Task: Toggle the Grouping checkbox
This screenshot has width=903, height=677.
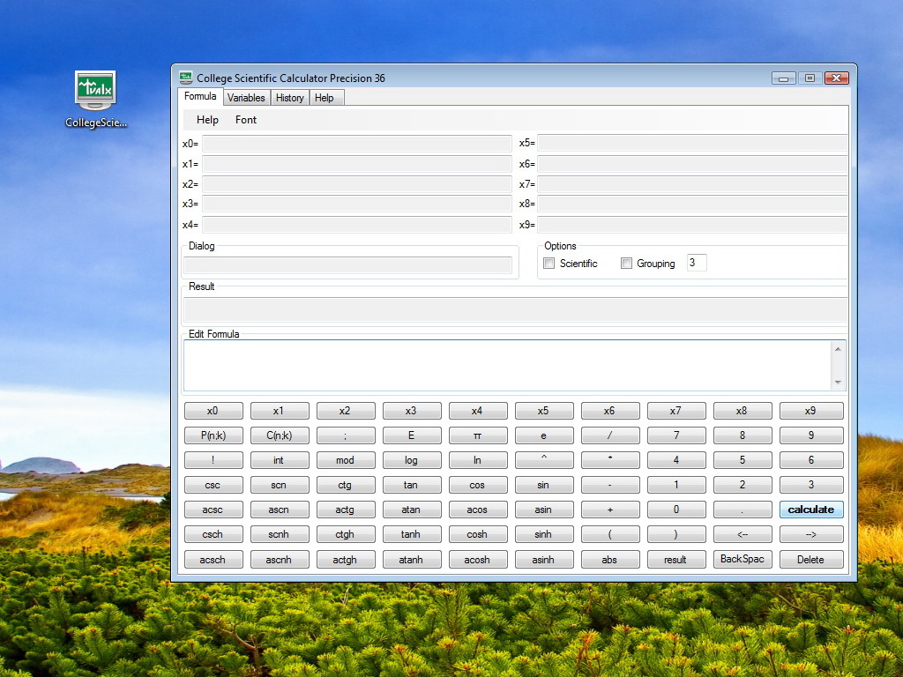Action: (627, 264)
